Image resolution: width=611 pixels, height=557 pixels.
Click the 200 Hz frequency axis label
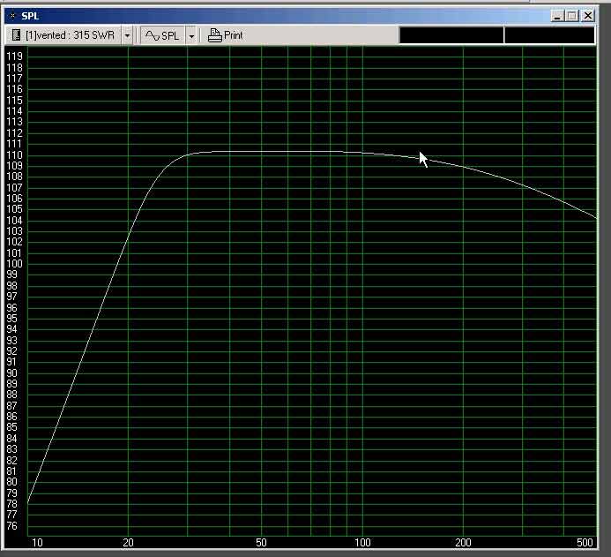(463, 543)
